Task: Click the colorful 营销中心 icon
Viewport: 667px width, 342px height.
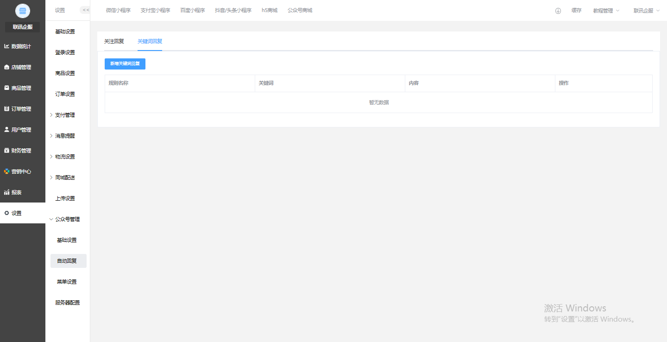Action: pyautogui.click(x=6, y=171)
